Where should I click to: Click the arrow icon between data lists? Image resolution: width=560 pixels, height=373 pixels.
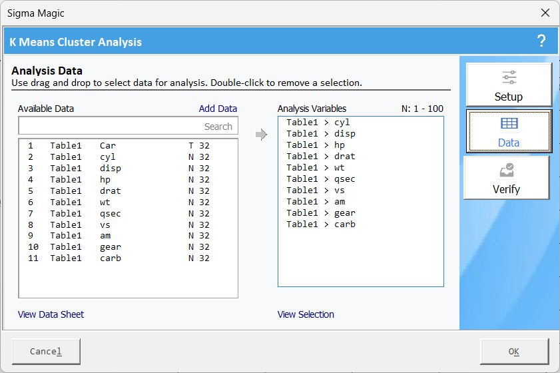[261, 135]
